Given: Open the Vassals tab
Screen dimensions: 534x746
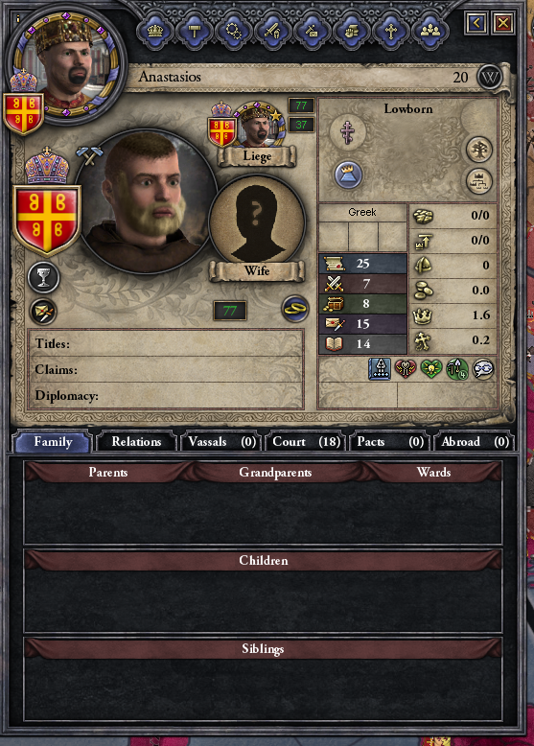Looking at the screenshot, I should 221,442.
